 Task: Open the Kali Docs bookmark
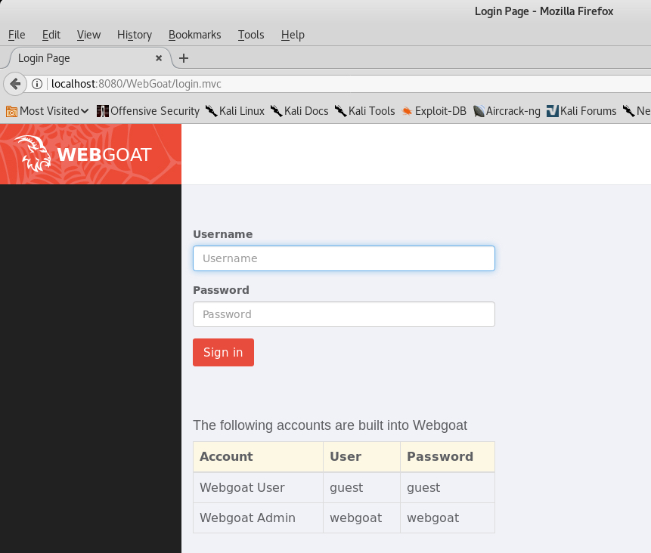(x=299, y=111)
